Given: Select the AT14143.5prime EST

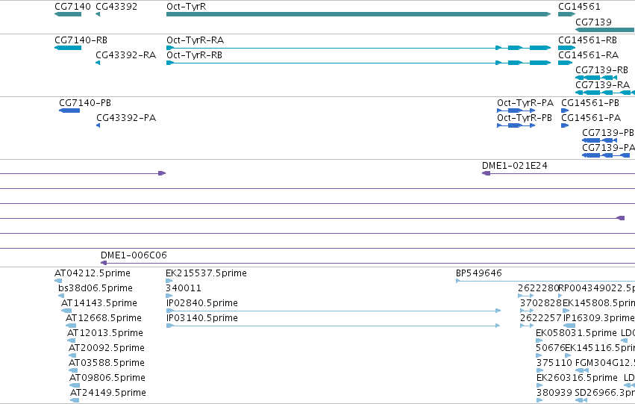Looking at the screenshot, I should [66, 311].
